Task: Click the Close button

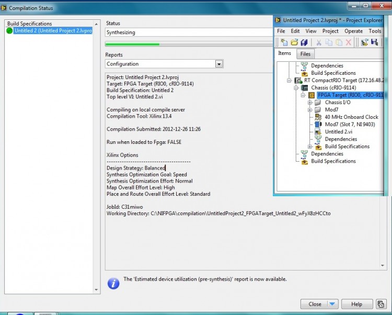Action: (315, 304)
